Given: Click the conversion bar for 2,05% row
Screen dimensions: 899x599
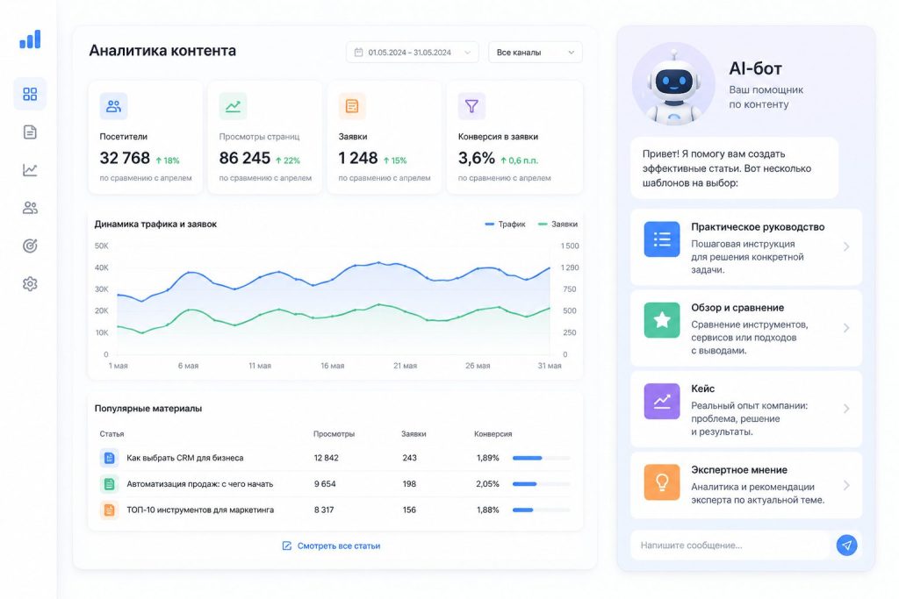Looking at the screenshot, I should 541,484.
